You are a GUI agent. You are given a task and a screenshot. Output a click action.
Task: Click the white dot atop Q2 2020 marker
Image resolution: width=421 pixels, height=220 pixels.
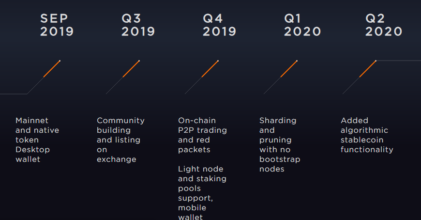376,61
